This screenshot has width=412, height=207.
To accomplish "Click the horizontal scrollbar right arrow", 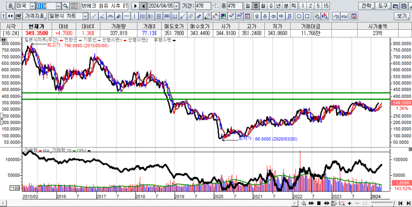I will (294, 203).
